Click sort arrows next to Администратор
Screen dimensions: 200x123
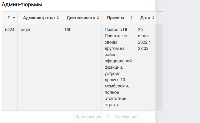coord(57,18)
